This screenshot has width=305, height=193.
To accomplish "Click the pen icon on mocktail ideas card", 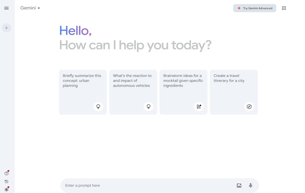I will pyautogui.click(x=199, y=106).
